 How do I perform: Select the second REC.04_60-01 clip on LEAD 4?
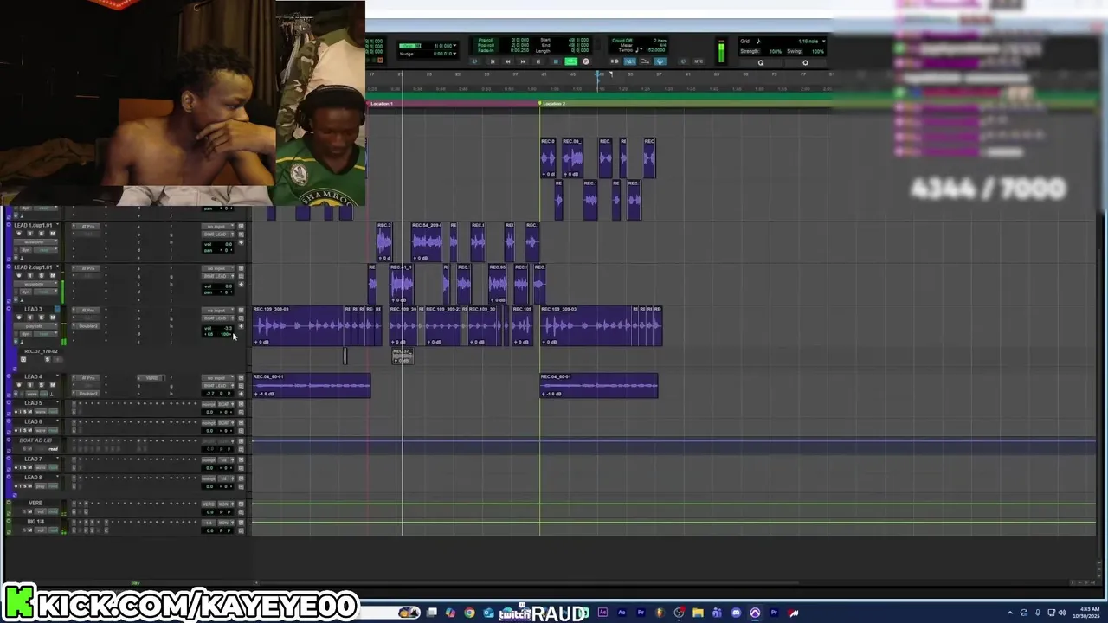(599, 386)
